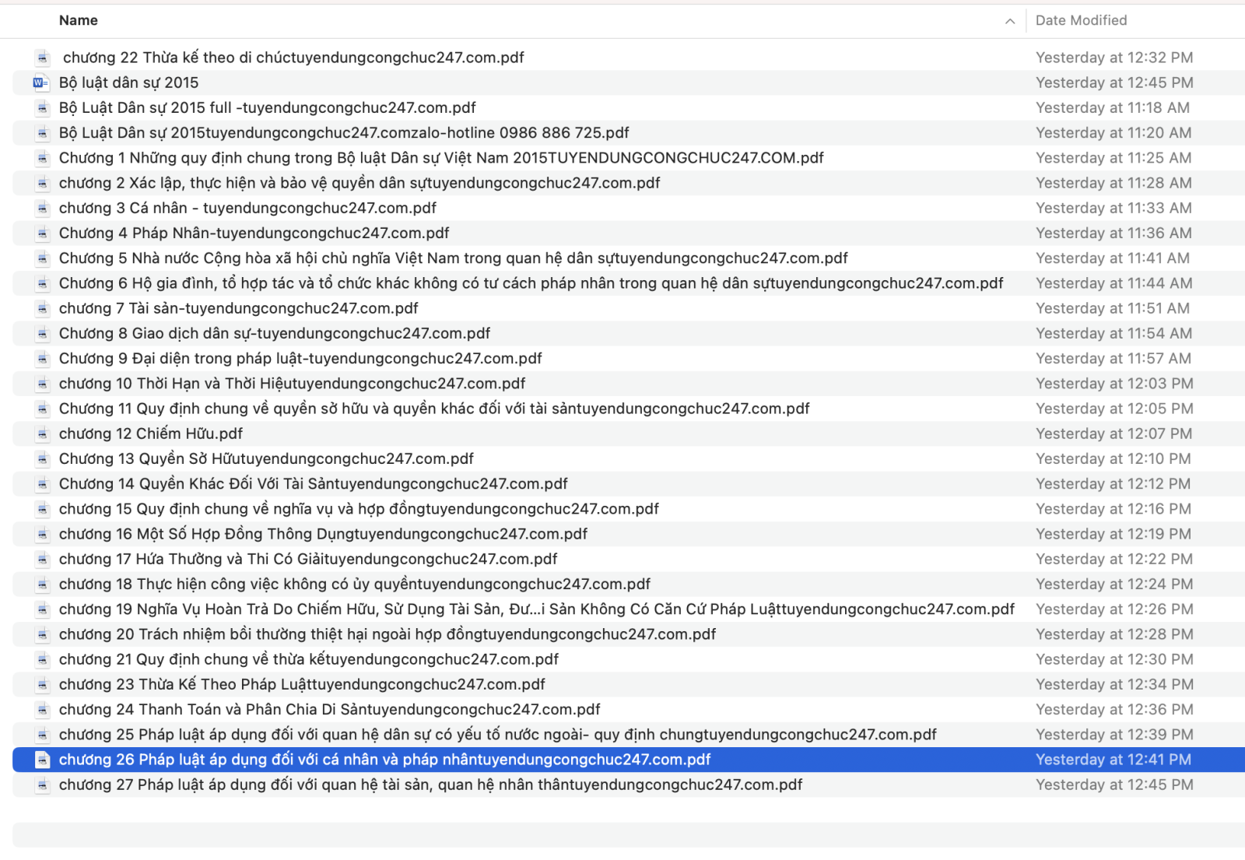1245x860 pixels.
Task: Click the date Yesterday at 12:45 PM for chương 27
Action: [x=1114, y=785]
